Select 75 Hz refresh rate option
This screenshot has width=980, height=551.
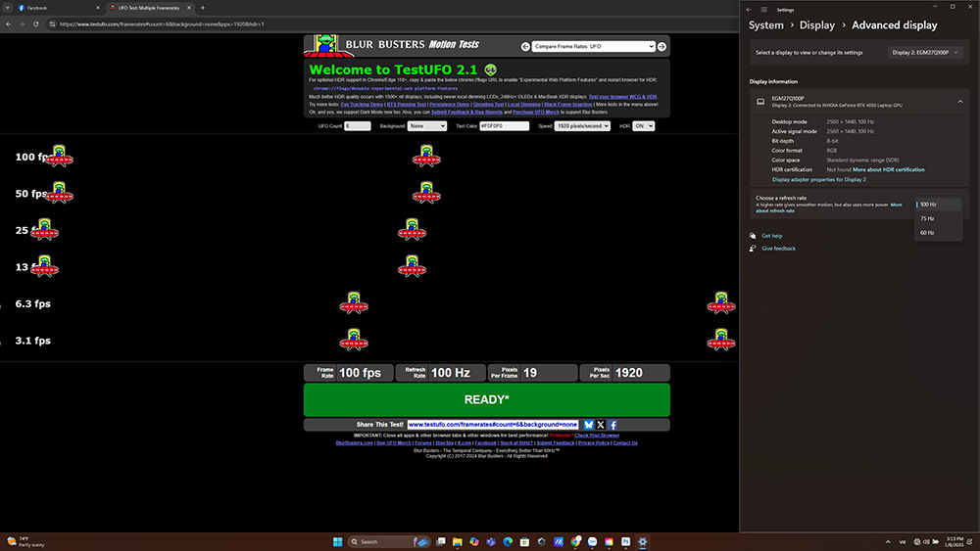pyautogui.click(x=938, y=219)
